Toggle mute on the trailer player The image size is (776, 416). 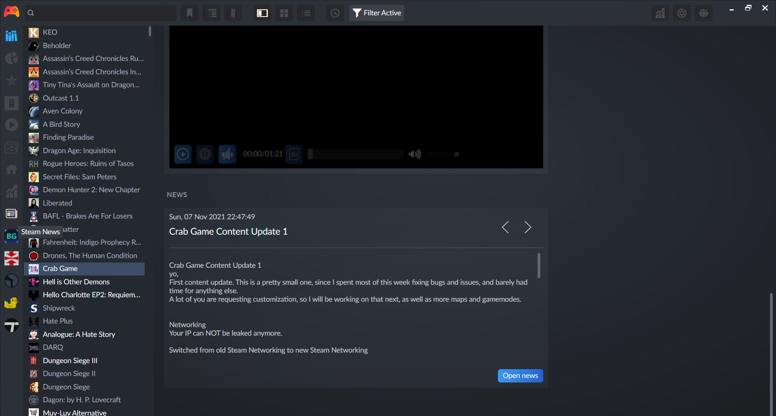coord(228,154)
